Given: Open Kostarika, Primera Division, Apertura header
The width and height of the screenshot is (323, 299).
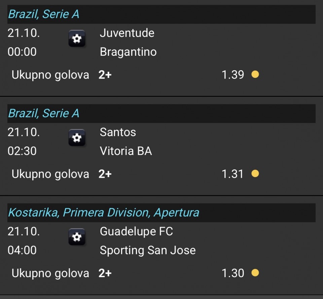Looking at the screenshot, I should 104,212.
